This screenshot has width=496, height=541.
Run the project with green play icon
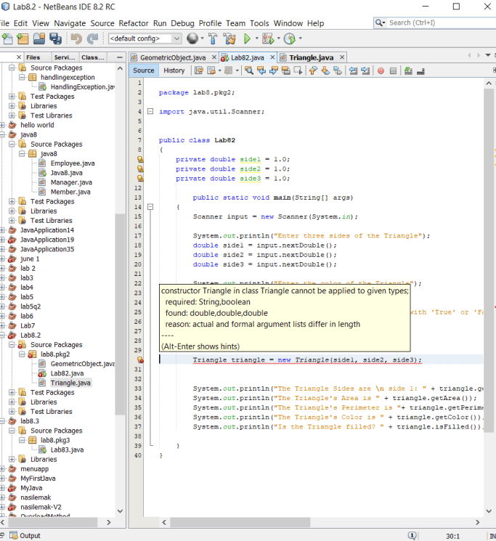[x=248, y=38]
